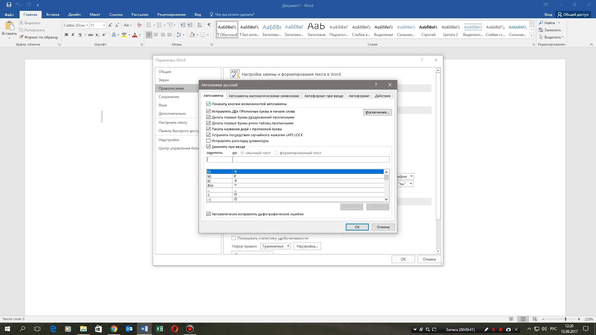
Task: Enable 'Исправлять раскладку клавиатуры' checkbox
Action: [x=209, y=141]
